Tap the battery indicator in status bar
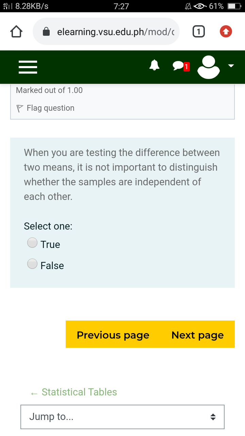This screenshot has width=245, height=436. (x=234, y=6)
